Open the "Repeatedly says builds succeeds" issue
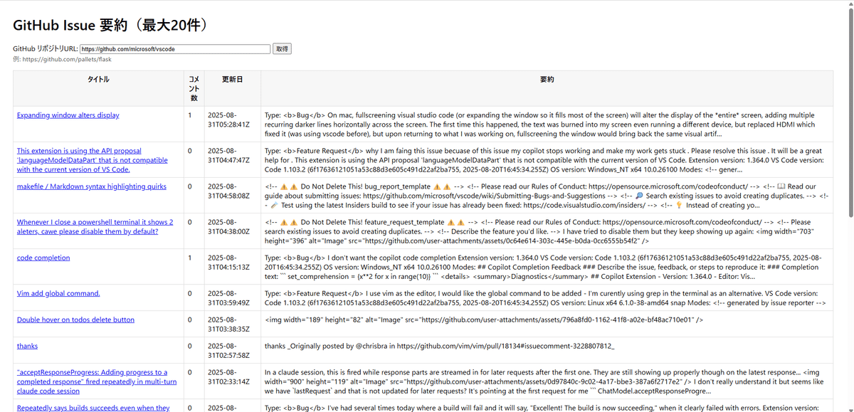The width and height of the screenshot is (854, 412). click(x=93, y=407)
